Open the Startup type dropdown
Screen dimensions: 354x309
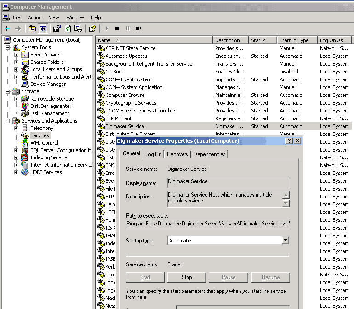point(285,241)
